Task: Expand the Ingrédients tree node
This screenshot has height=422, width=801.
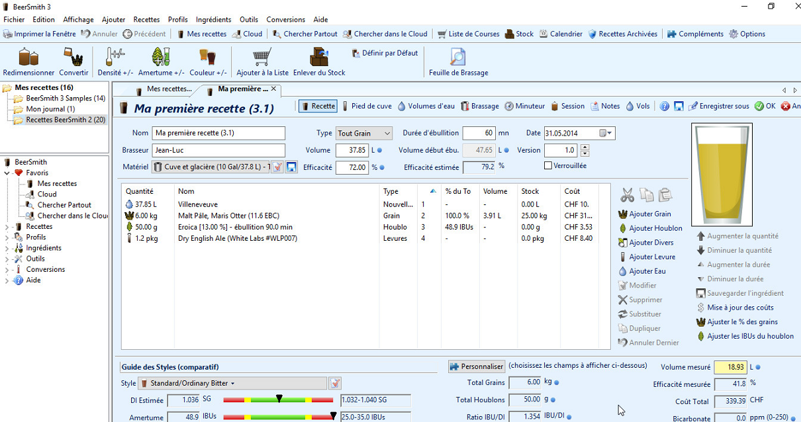Action: point(7,248)
